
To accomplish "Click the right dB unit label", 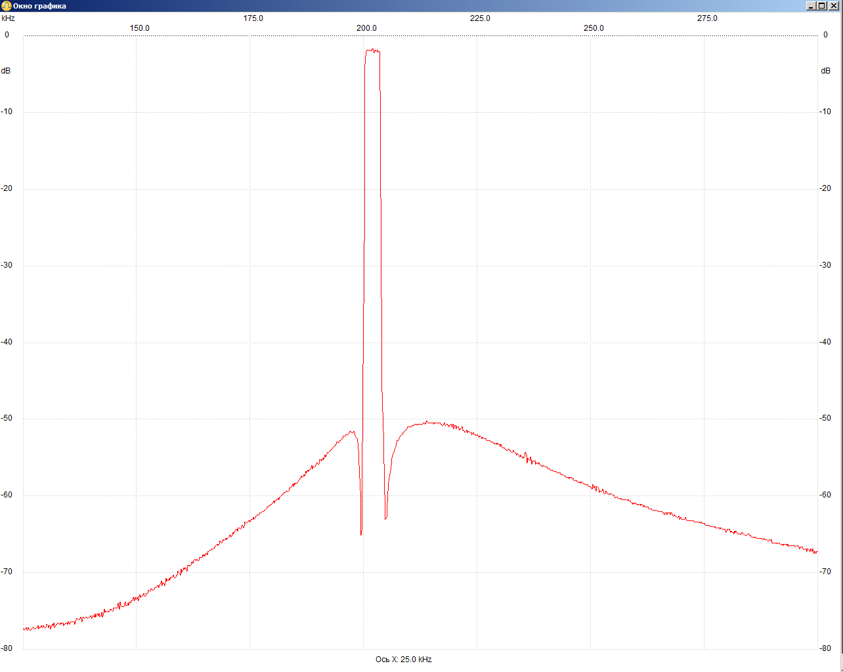I will [x=825, y=71].
